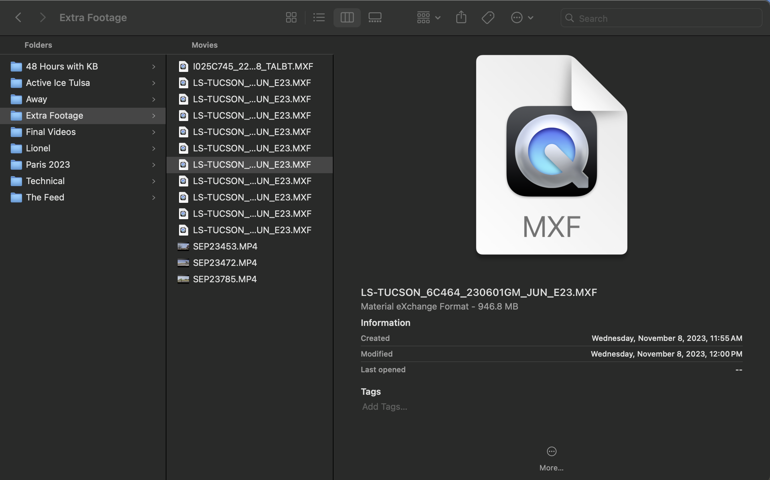
Task: Toggle selection of SEP23453.MP4
Action: (x=225, y=246)
